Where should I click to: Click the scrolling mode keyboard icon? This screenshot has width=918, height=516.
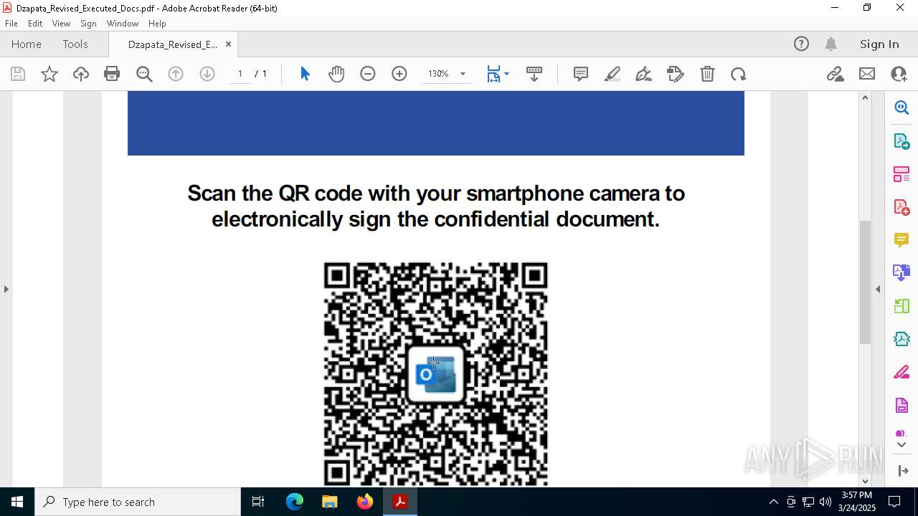tap(534, 74)
